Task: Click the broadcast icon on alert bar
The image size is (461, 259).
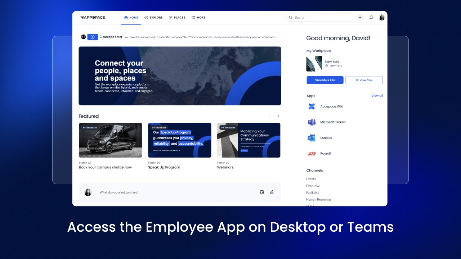Action: click(x=84, y=37)
